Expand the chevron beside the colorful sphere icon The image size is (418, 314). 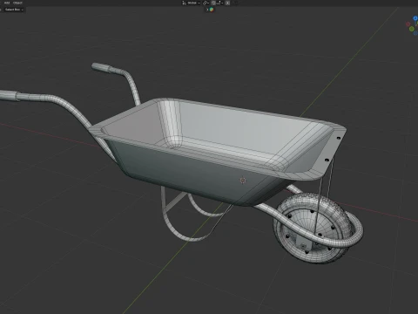tap(207, 10)
